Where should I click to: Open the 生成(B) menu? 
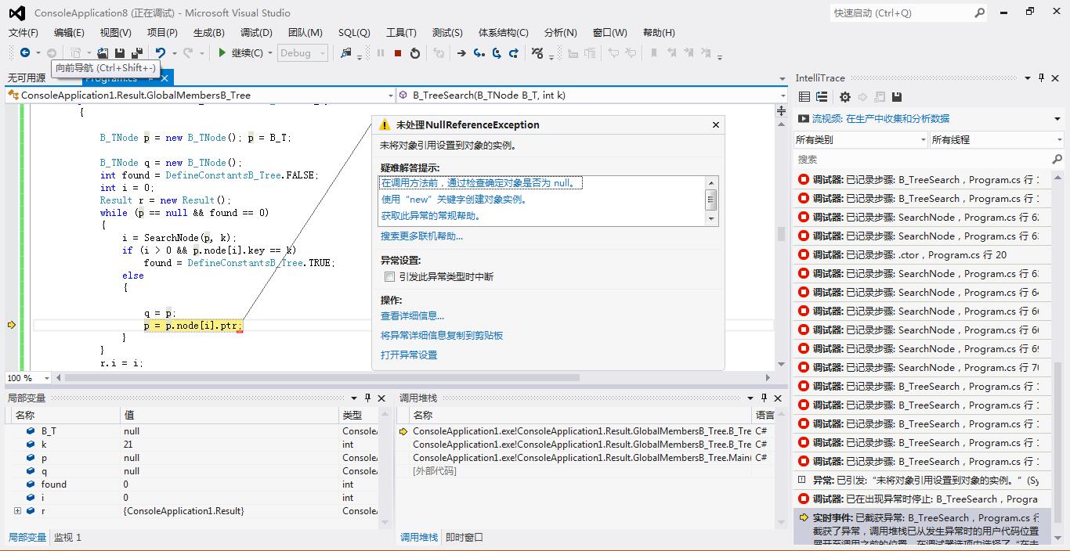click(209, 32)
